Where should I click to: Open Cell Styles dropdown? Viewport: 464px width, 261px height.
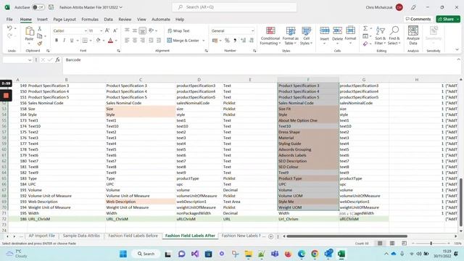coord(306,36)
